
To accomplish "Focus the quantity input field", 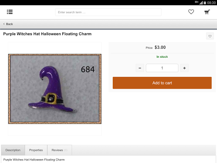I will pos(162,68).
